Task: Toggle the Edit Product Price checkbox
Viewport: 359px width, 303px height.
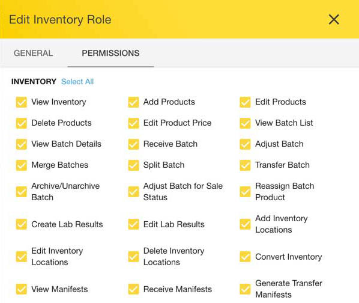Action: click(133, 123)
